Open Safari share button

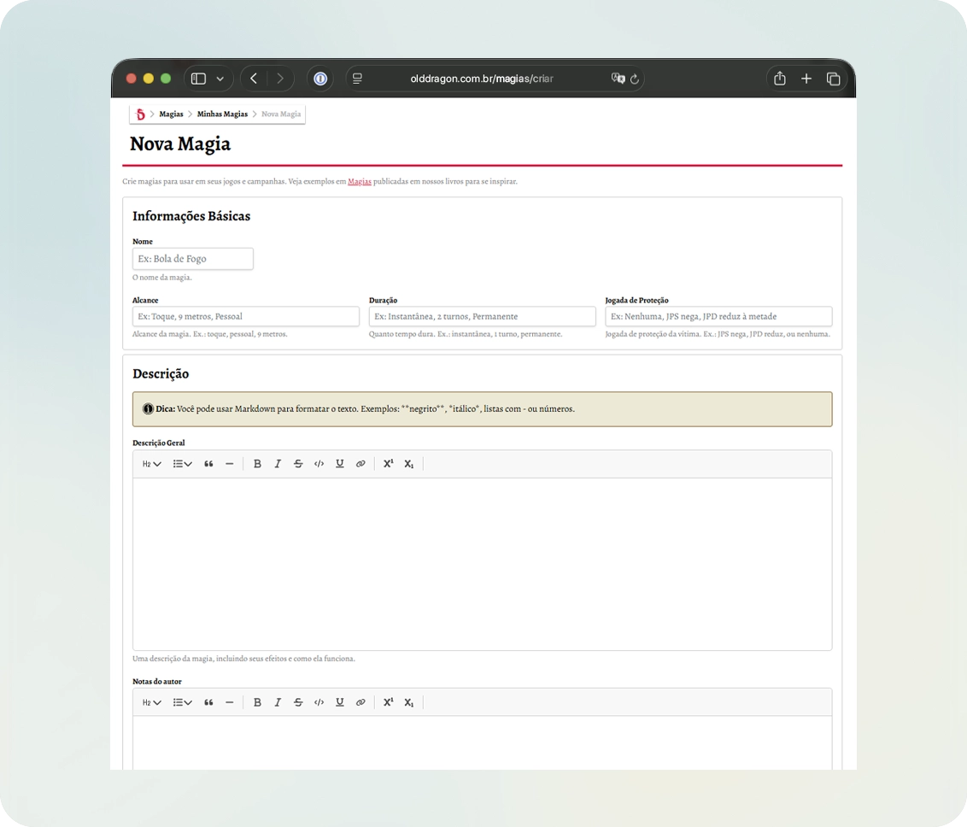click(x=780, y=79)
